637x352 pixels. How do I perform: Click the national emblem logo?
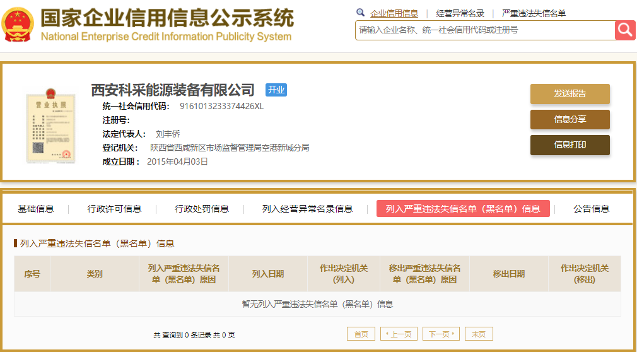click(x=18, y=25)
